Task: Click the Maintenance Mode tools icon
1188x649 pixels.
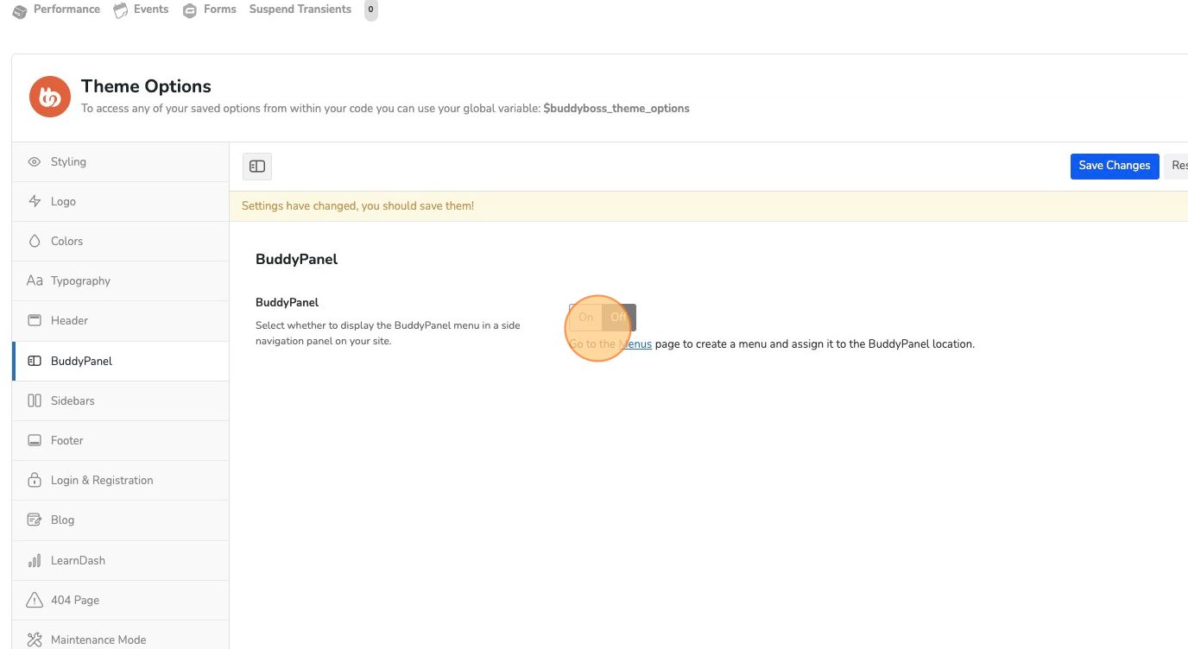Action: 35,640
